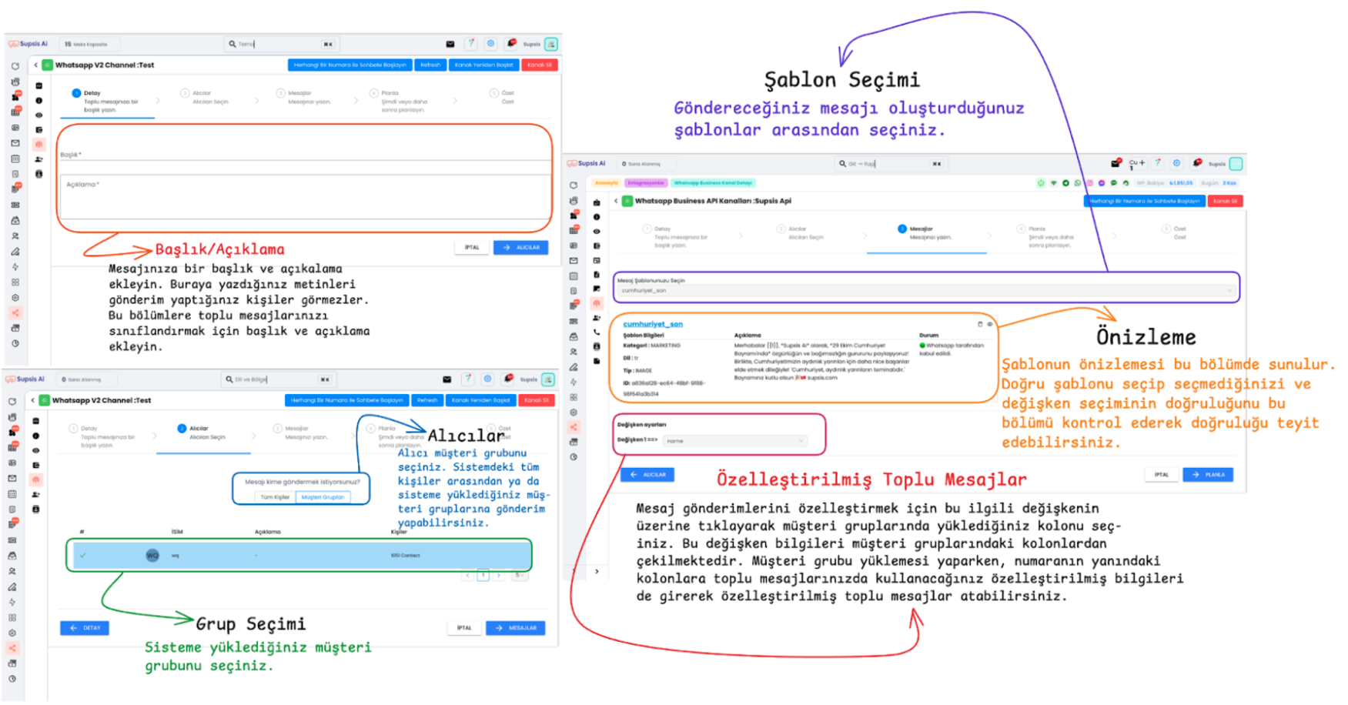Click Whatsapp Business Kanal Detayı breadcrumb tag
1348x705 pixels.
pyautogui.click(x=714, y=183)
